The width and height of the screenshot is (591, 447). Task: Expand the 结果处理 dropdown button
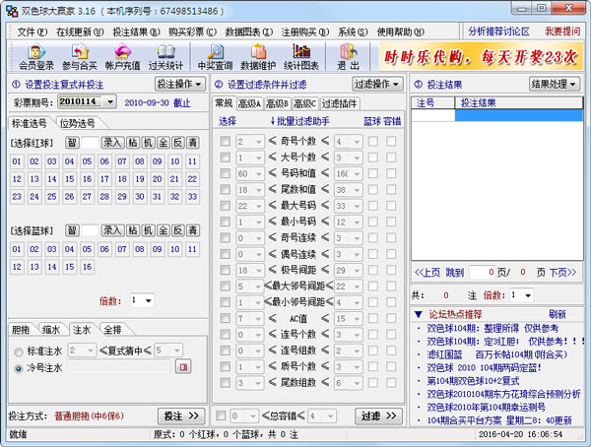(555, 84)
